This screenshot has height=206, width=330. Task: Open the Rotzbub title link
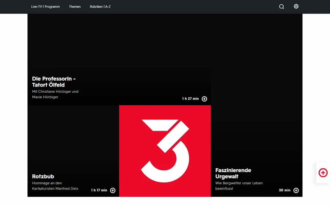click(x=43, y=176)
